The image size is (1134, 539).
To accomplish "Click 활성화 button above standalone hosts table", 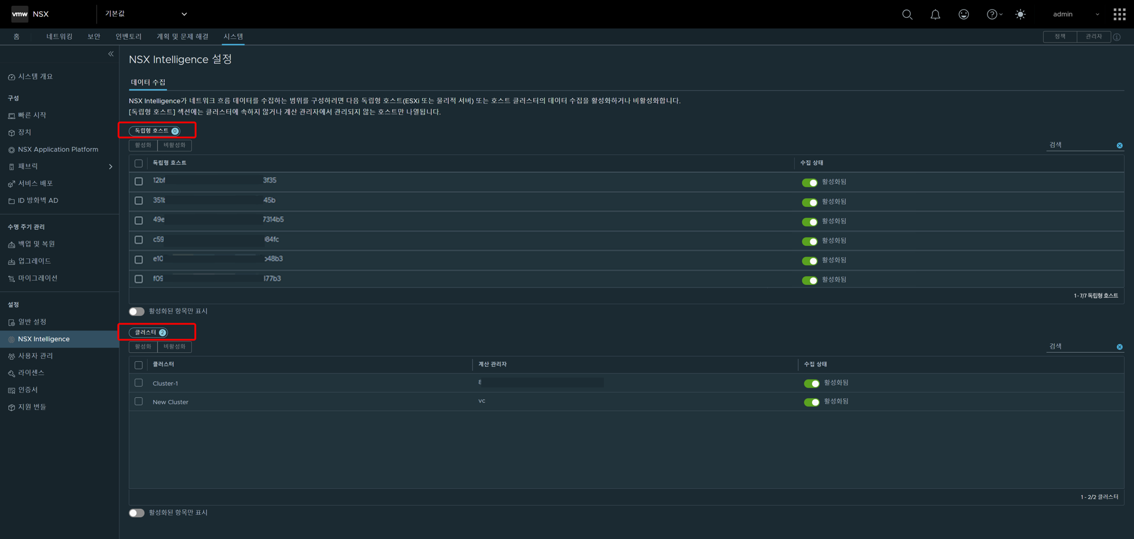I will pyautogui.click(x=143, y=145).
